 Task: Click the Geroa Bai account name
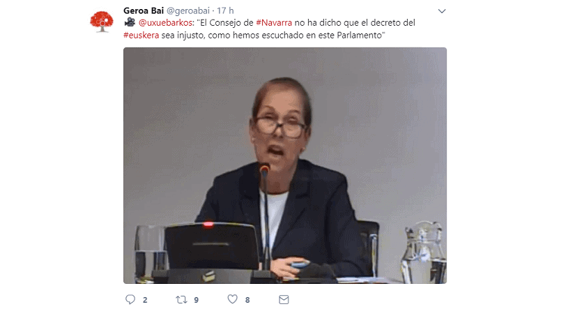pyautogui.click(x=144, y=11)
